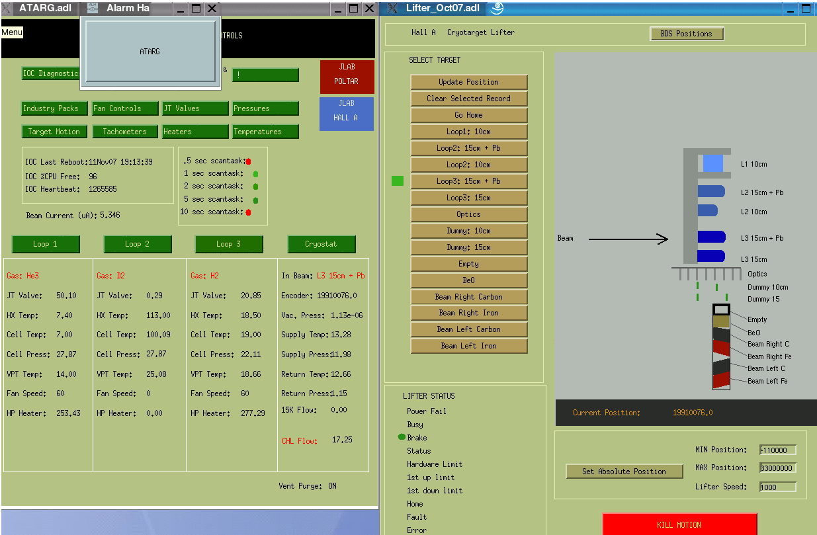817x535 pixels.
Task: Click Current Position value 19910076.0
Action: [x=693, y=413]
